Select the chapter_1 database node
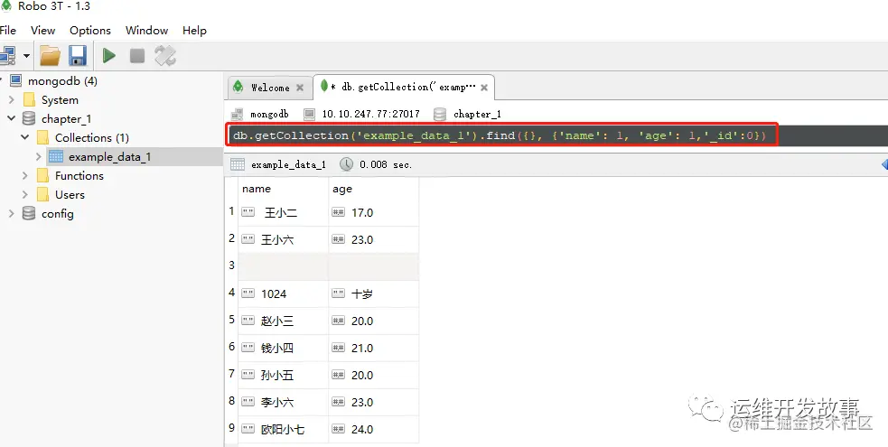 click(x=66, y=119)
